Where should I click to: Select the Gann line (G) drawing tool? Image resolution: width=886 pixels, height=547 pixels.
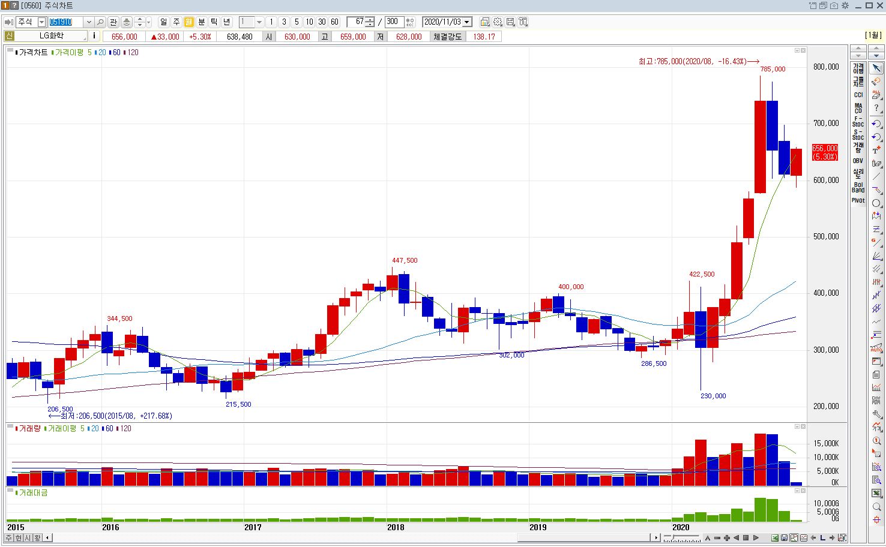[876, 242]
